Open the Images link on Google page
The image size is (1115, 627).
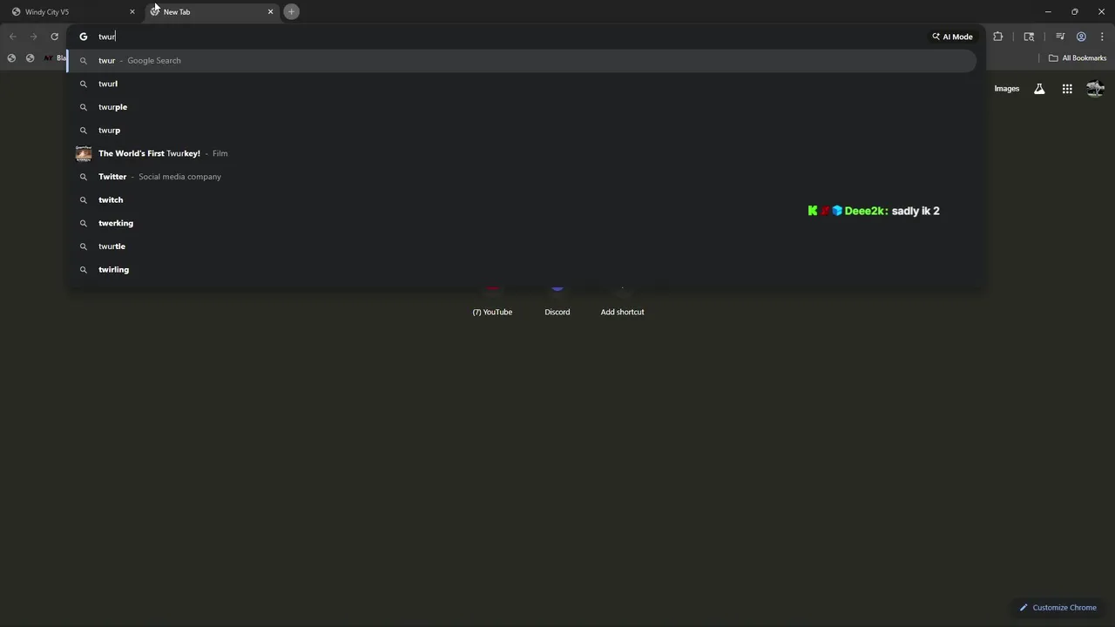click(1006, 89)
